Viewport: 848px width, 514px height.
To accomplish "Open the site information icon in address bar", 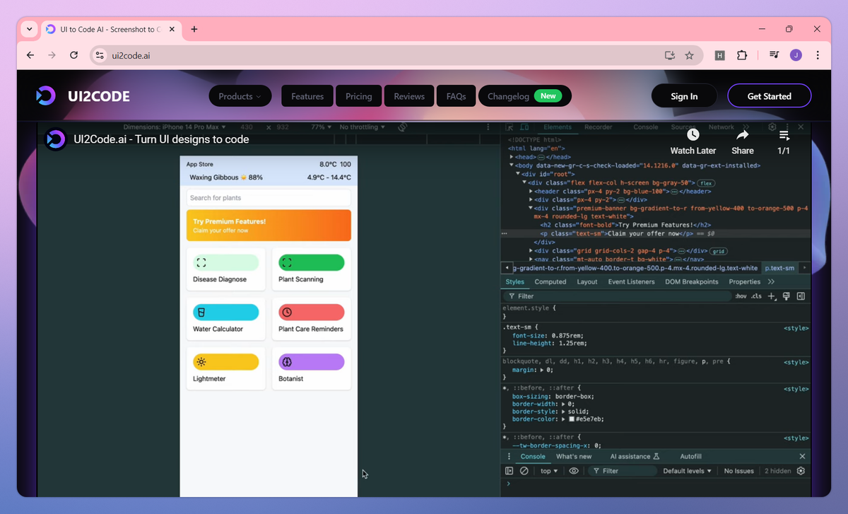I will point(100,55).
